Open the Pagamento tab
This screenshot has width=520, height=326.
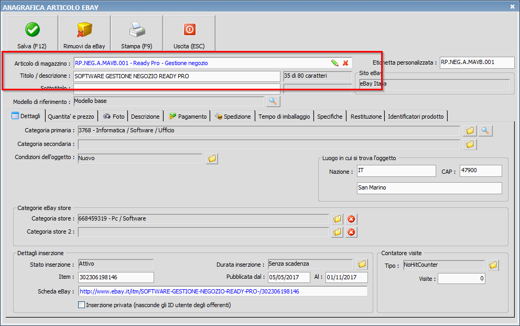pyautogui.click(x=187, y=117)
